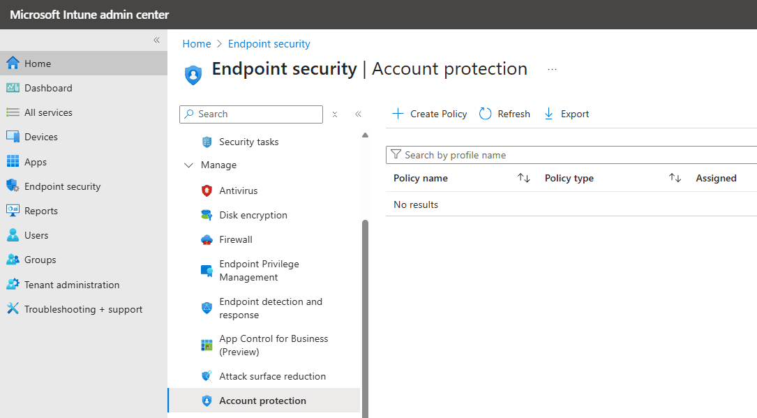Click the Refresh button label
The image size is (757, 418).
(514, 114)
